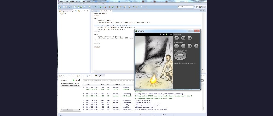The height and width of the screenshot is (116, 273).
Task: Click the emulator power button
Action: pyautogui.click(x=190, y=38)
